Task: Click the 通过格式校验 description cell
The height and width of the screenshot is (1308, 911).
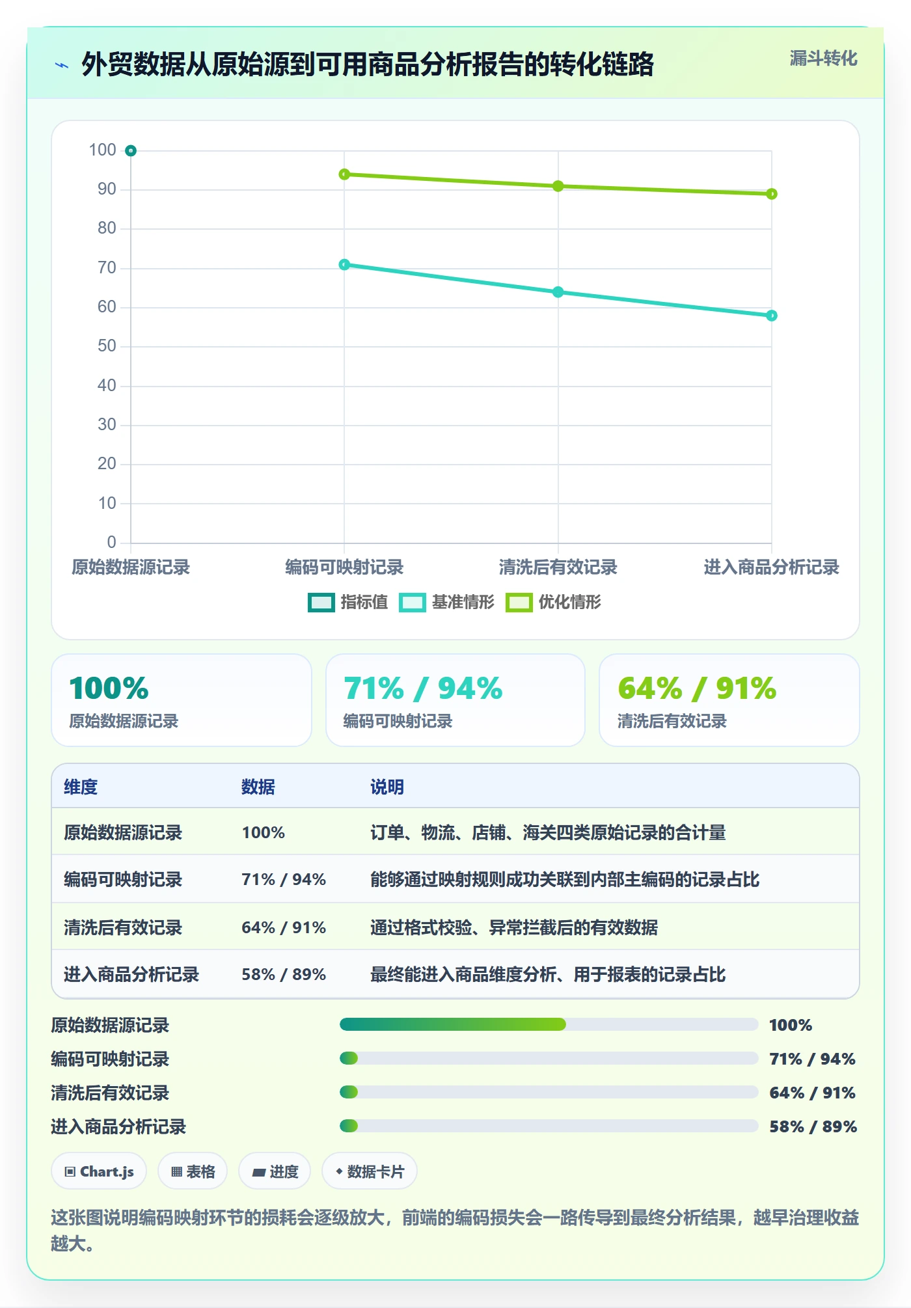Action: (514, 927)
